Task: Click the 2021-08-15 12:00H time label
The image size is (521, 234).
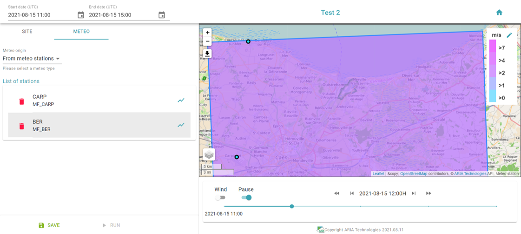Action: tap(383, 194)
